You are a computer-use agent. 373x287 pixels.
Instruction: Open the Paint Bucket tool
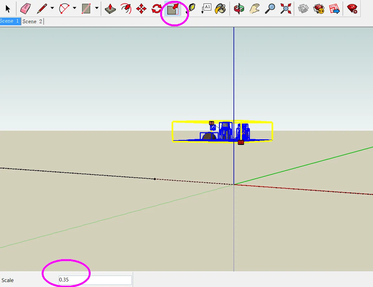tap(220, 8)
